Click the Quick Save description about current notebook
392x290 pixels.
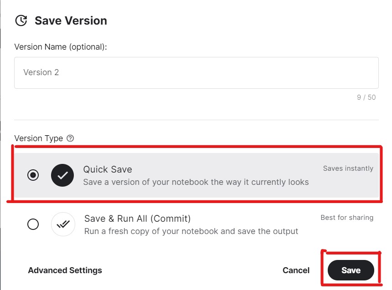pyautogui.click(x=196, y=182)
